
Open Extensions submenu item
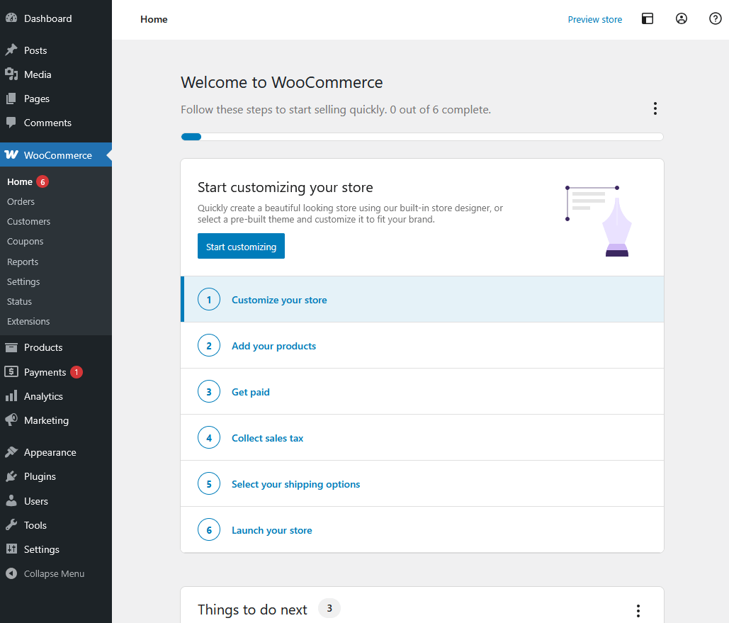point(28,322)
